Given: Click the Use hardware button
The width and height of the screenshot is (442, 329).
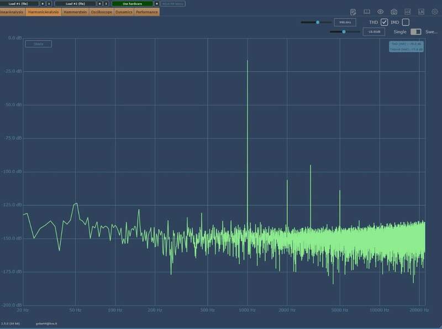Looking at the screenshot, I should 132,4.
